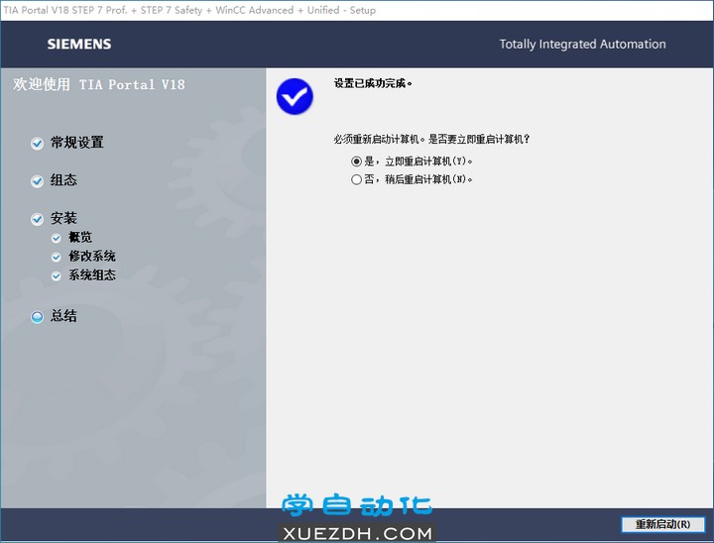Click the 设置已成功完成 message text
The image size is (714, 543).
[x=373, y=83]
